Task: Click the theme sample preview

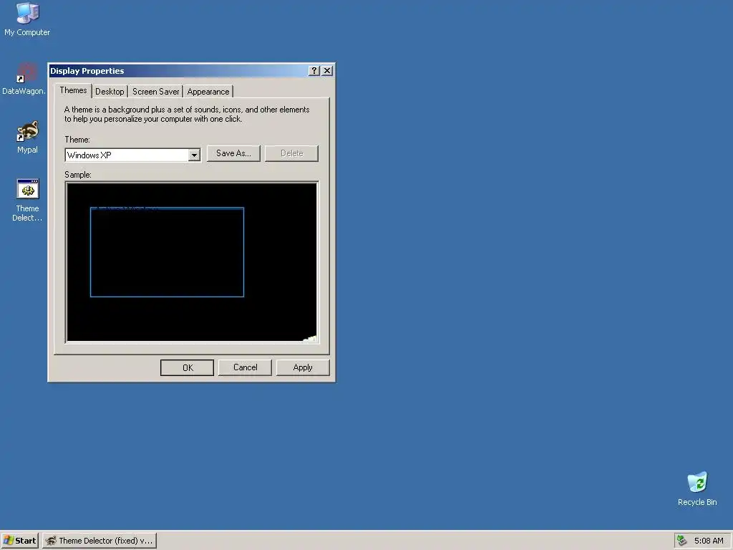Action: [192, 262]
